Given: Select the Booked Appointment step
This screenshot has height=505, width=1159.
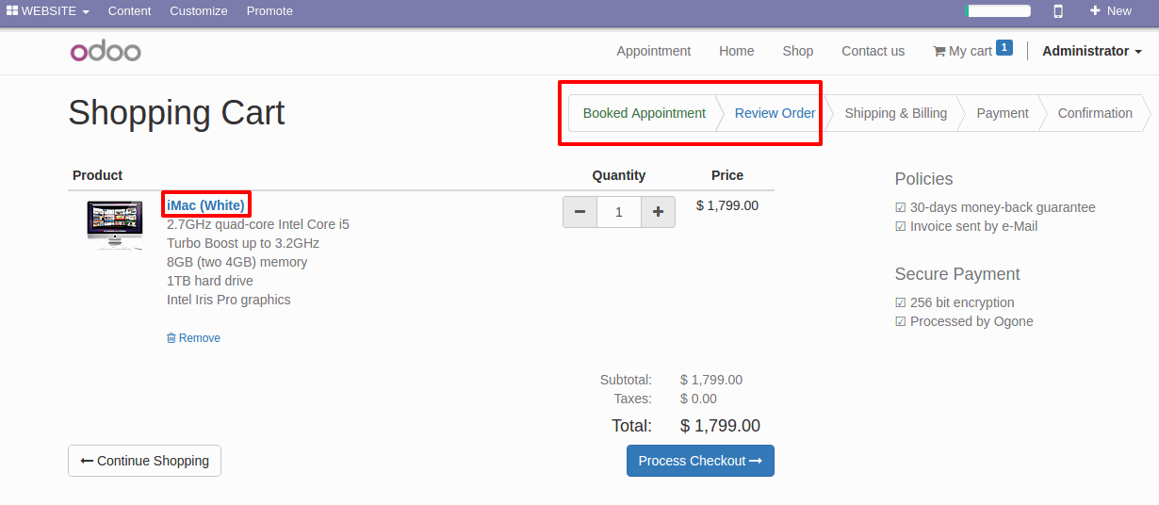Looking at the screenshot, I should point(645,113).
